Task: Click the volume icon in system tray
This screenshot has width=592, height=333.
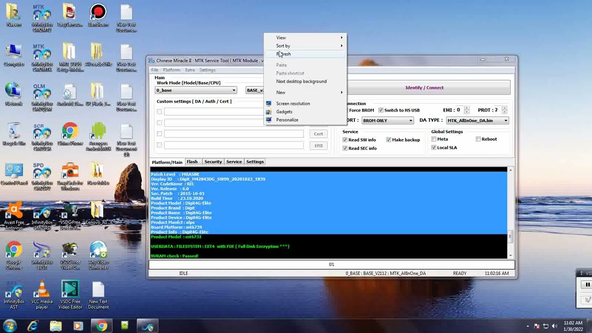Action: pos(554,326)
